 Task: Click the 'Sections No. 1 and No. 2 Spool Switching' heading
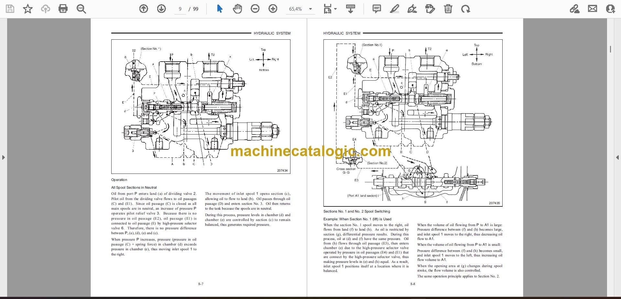[x=356, y=211]
